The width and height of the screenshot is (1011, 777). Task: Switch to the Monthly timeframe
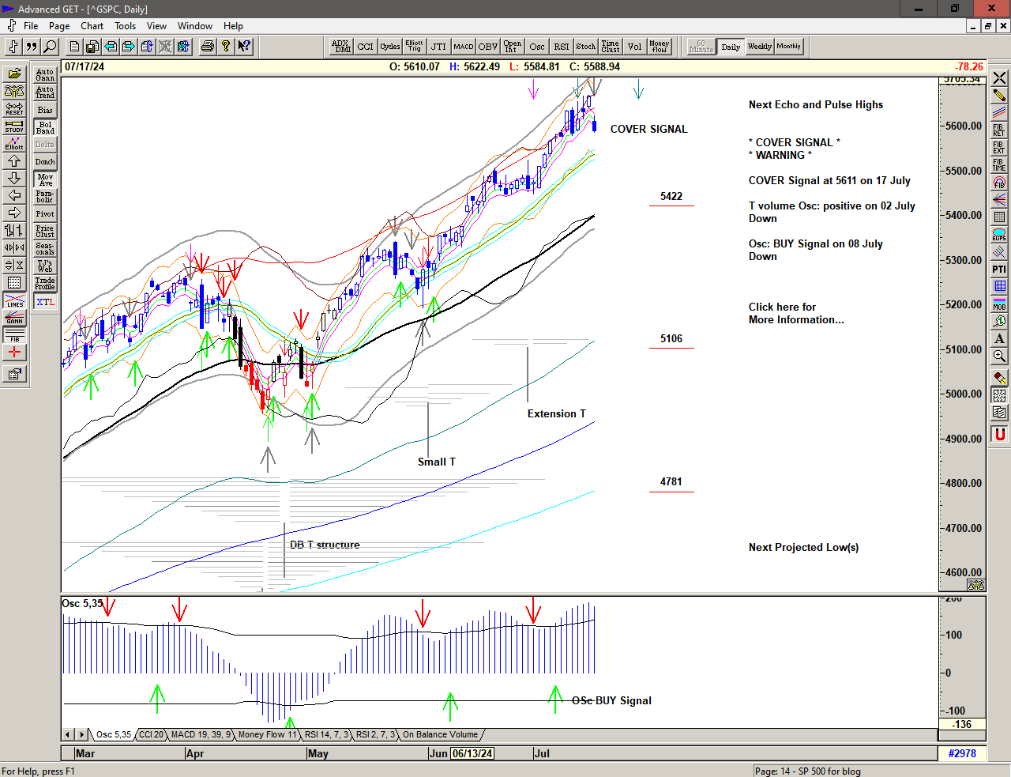pyautogui.click(x=788, y=47)
